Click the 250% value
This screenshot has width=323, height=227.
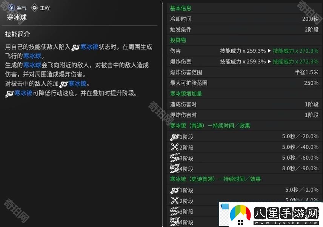pyautogui.click(x=311, y=83)
